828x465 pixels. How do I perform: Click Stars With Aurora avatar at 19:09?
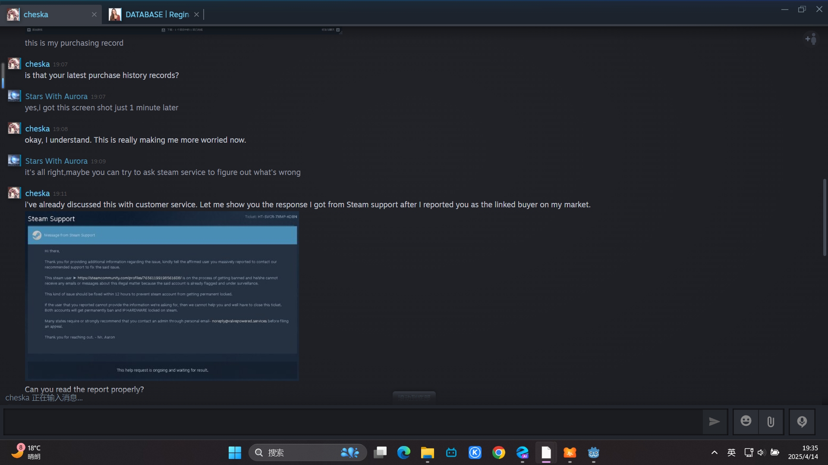coord(14,161)
